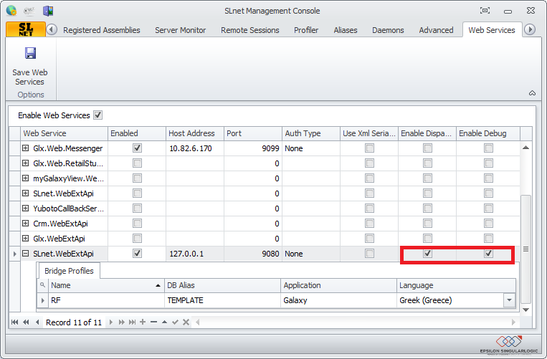The height and width of the screenshot is (359, 547).
Task: Click the Save Web Services floppy icon
Action: pyautogui.click(x=30, y=53)
